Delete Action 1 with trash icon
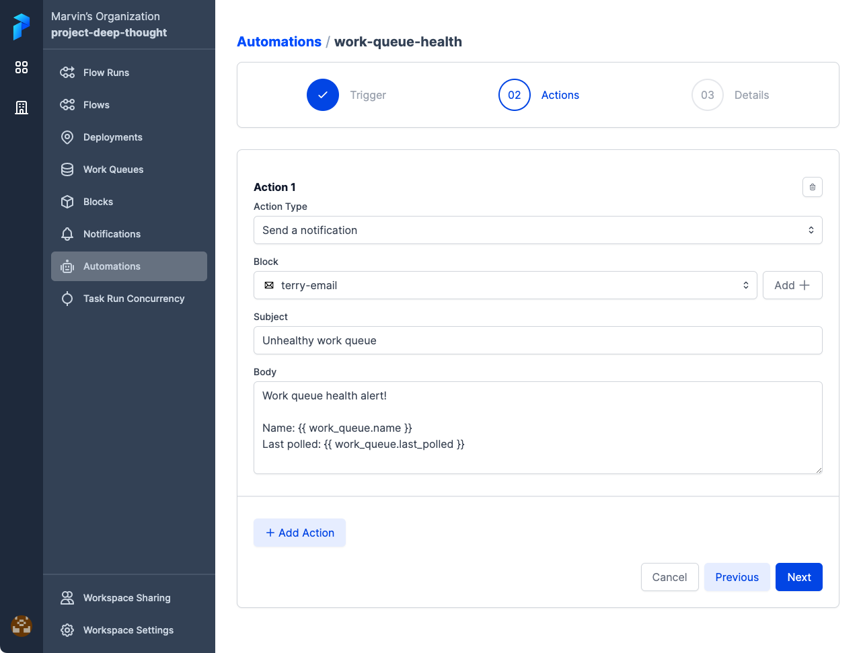Screen dimensions: 861x653 (x=813, y=187)
